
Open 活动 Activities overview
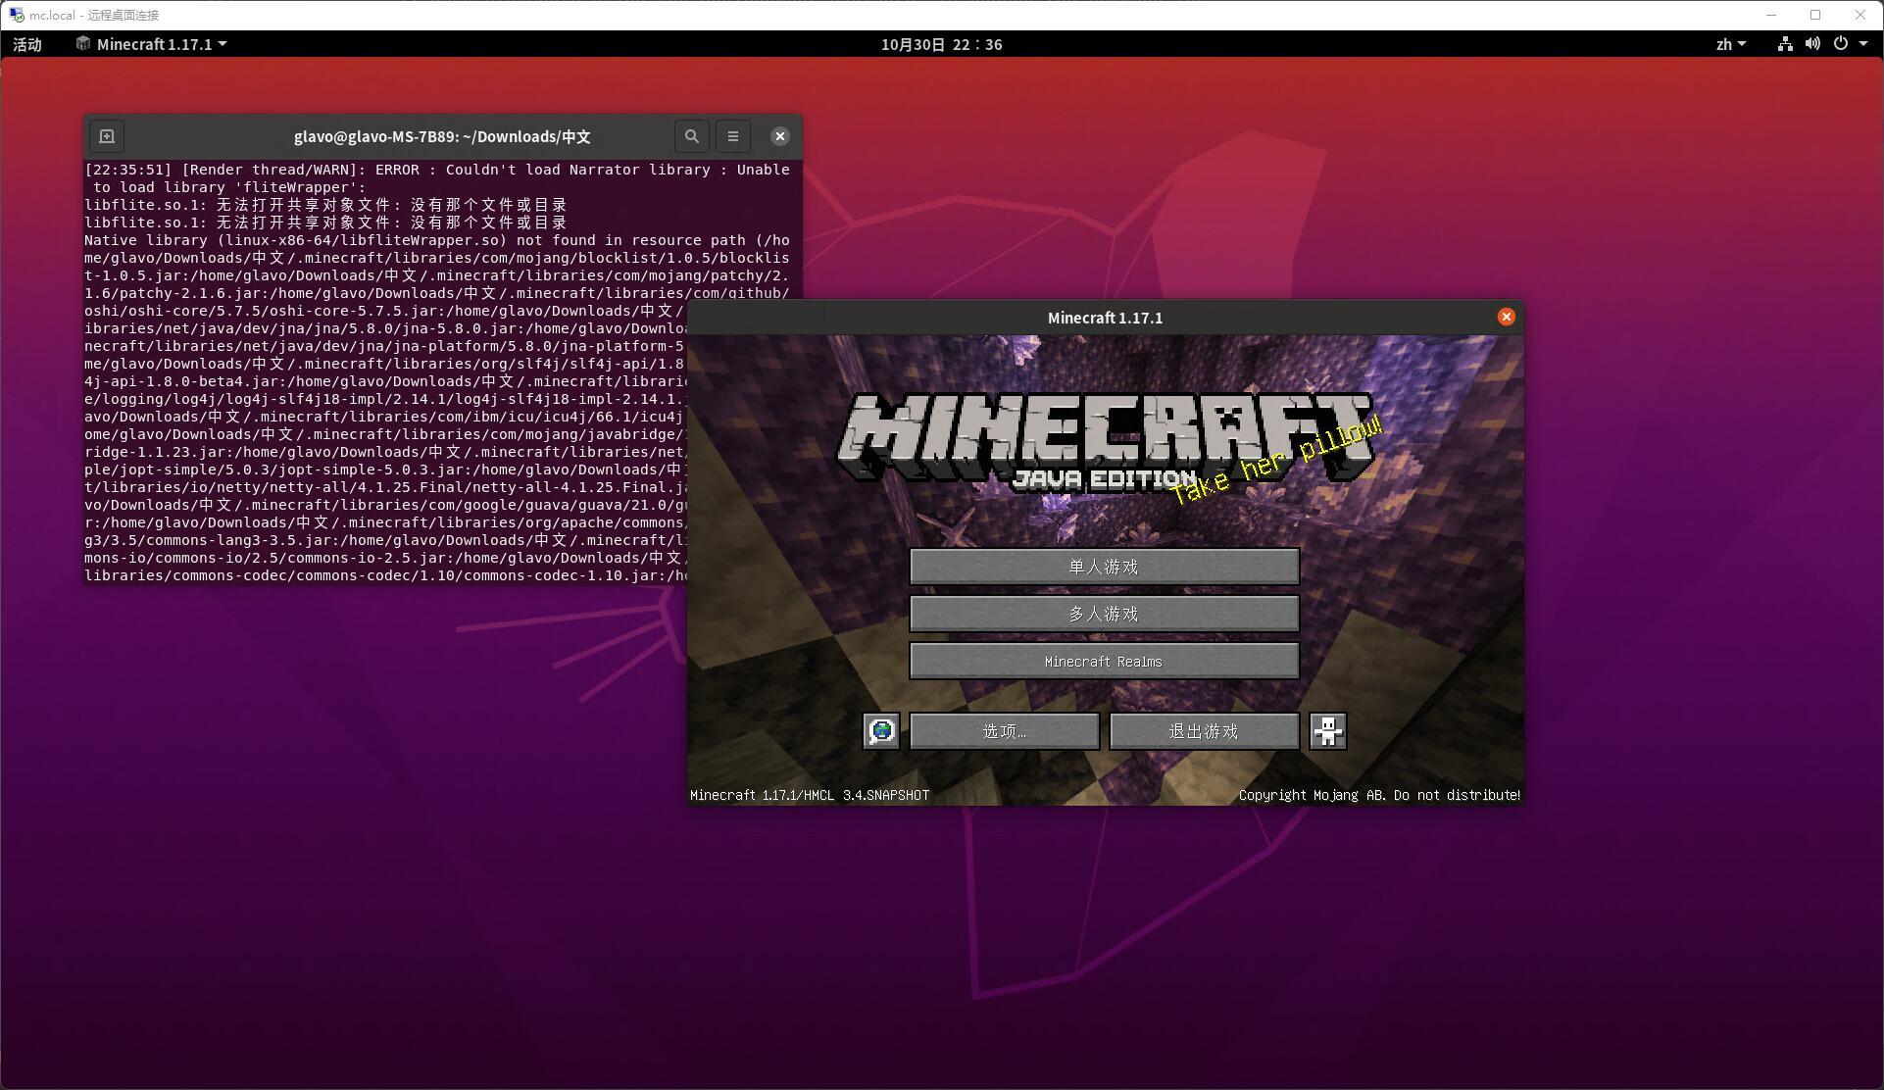click(27, 44)
